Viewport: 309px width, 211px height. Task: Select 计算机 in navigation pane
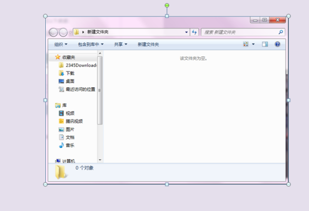(68, 161)
